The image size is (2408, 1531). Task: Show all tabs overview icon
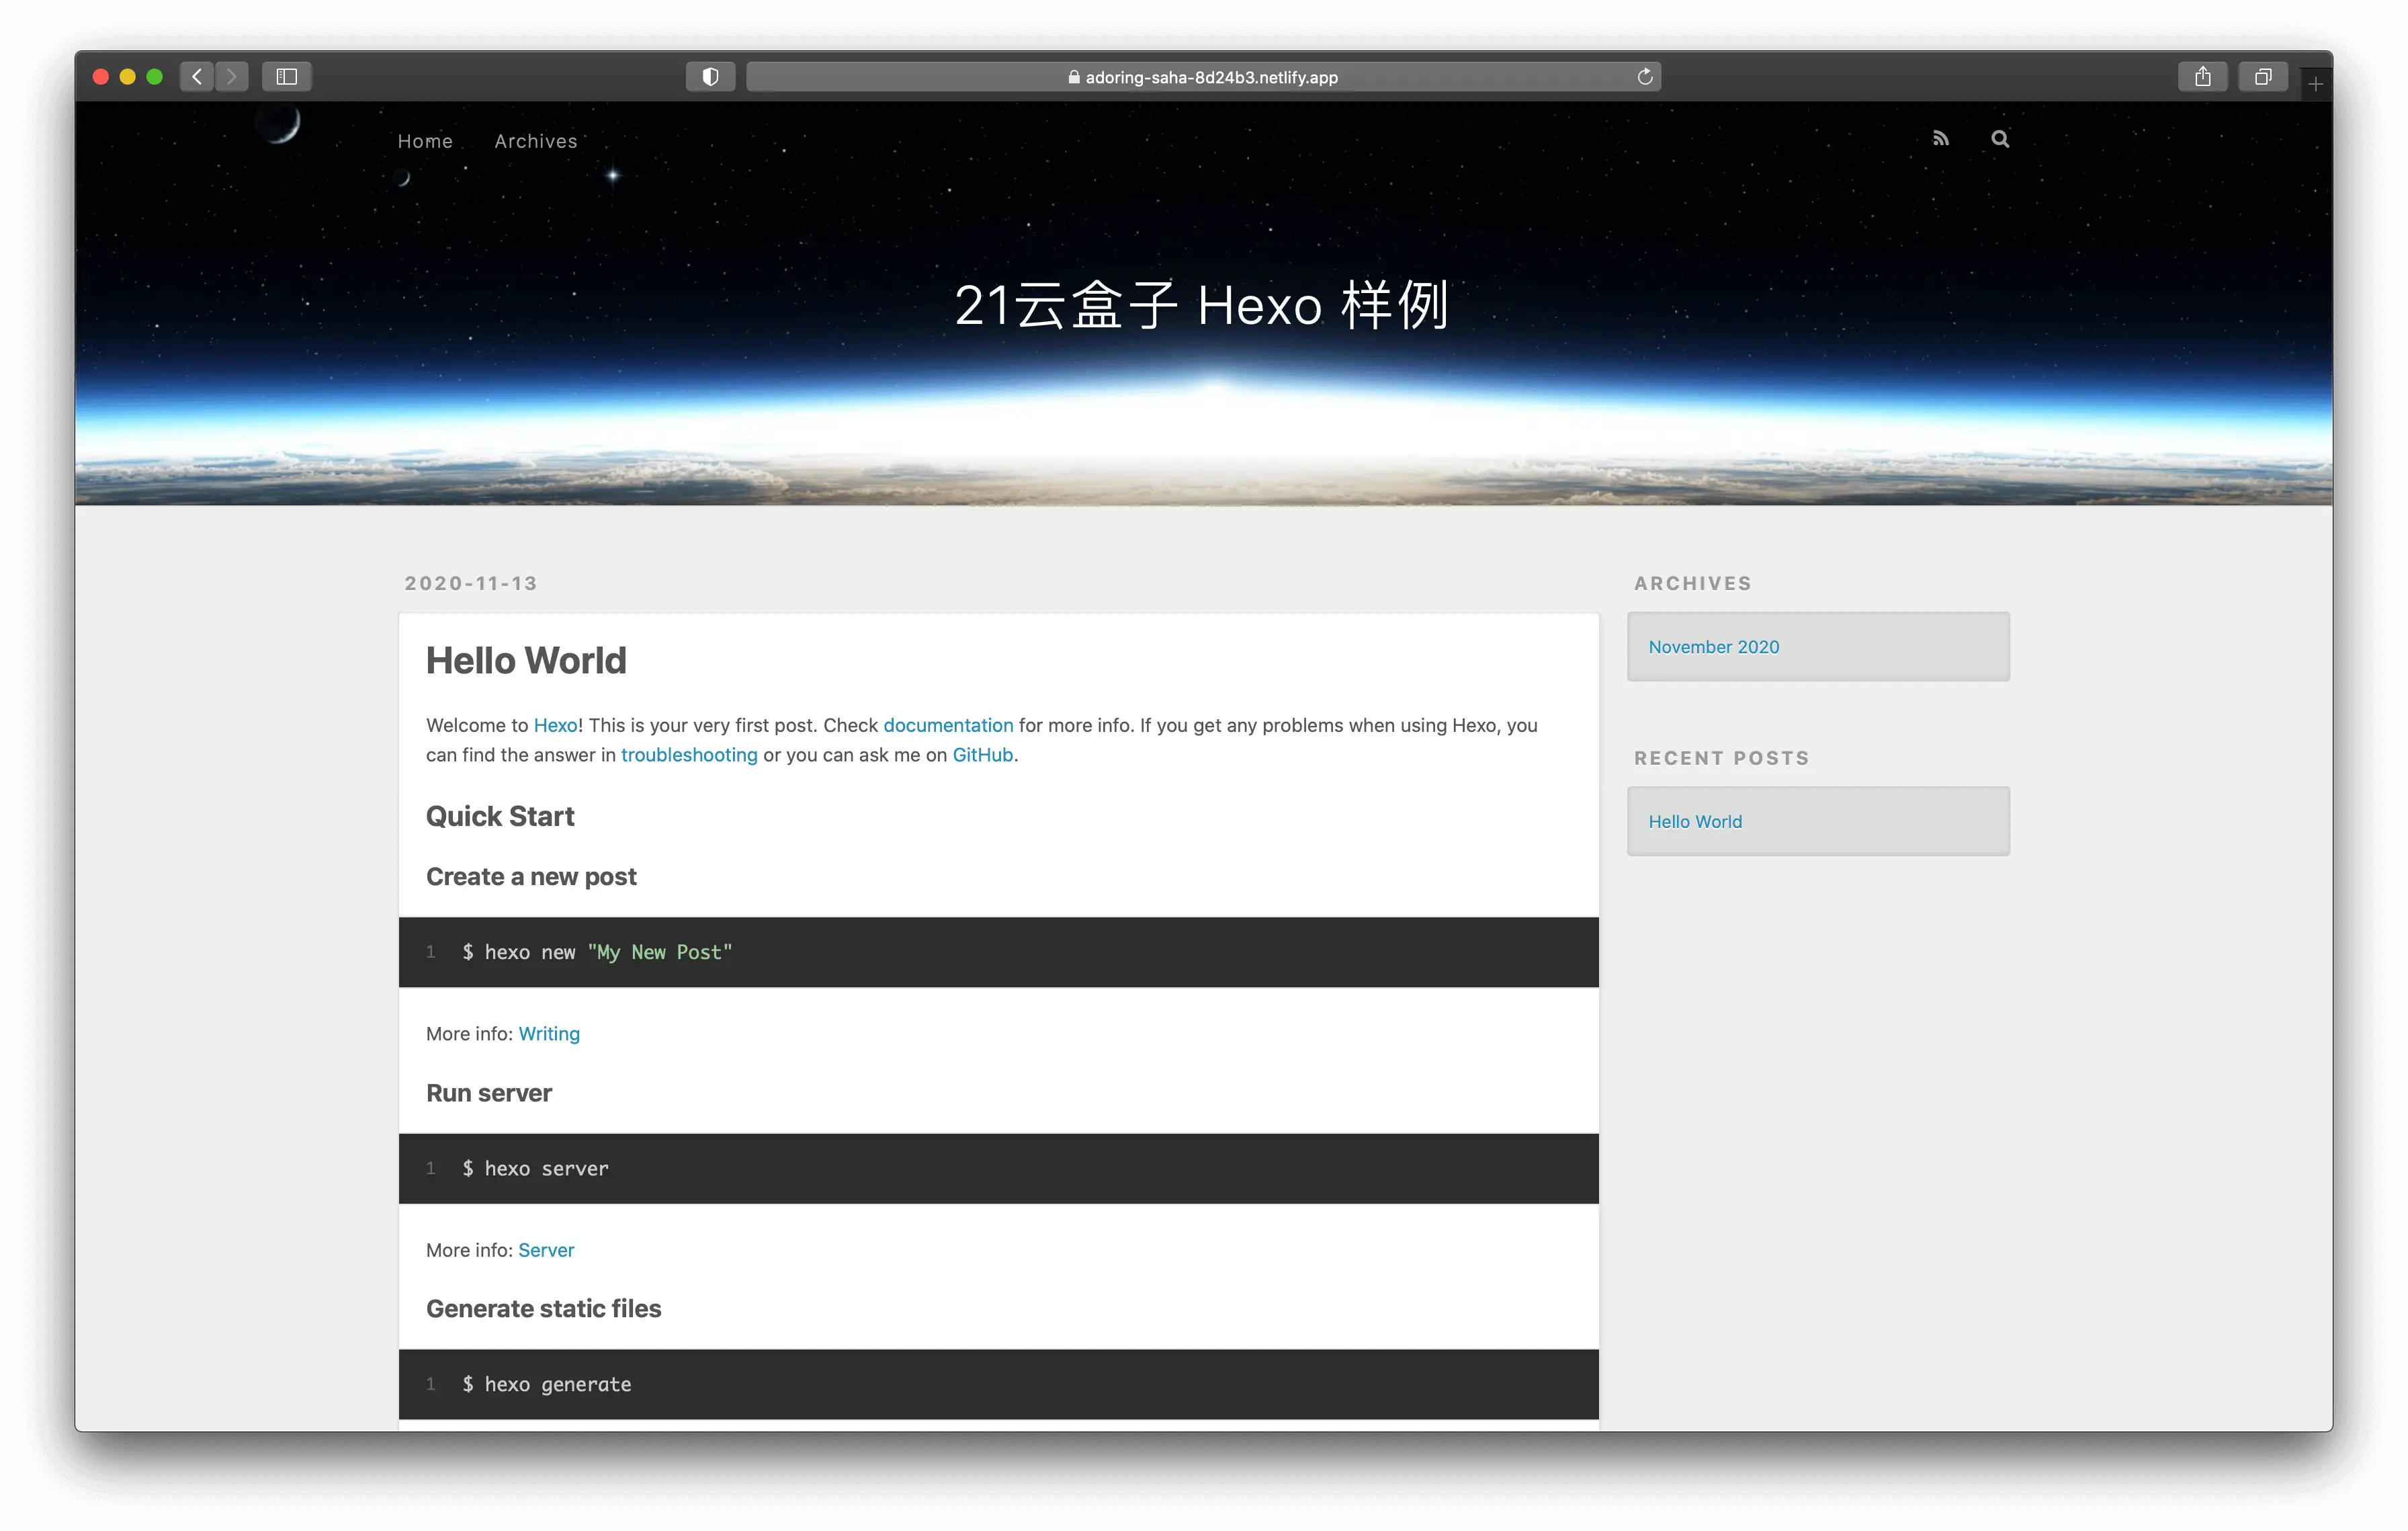pyautogui.click(x=2262, y=76)
